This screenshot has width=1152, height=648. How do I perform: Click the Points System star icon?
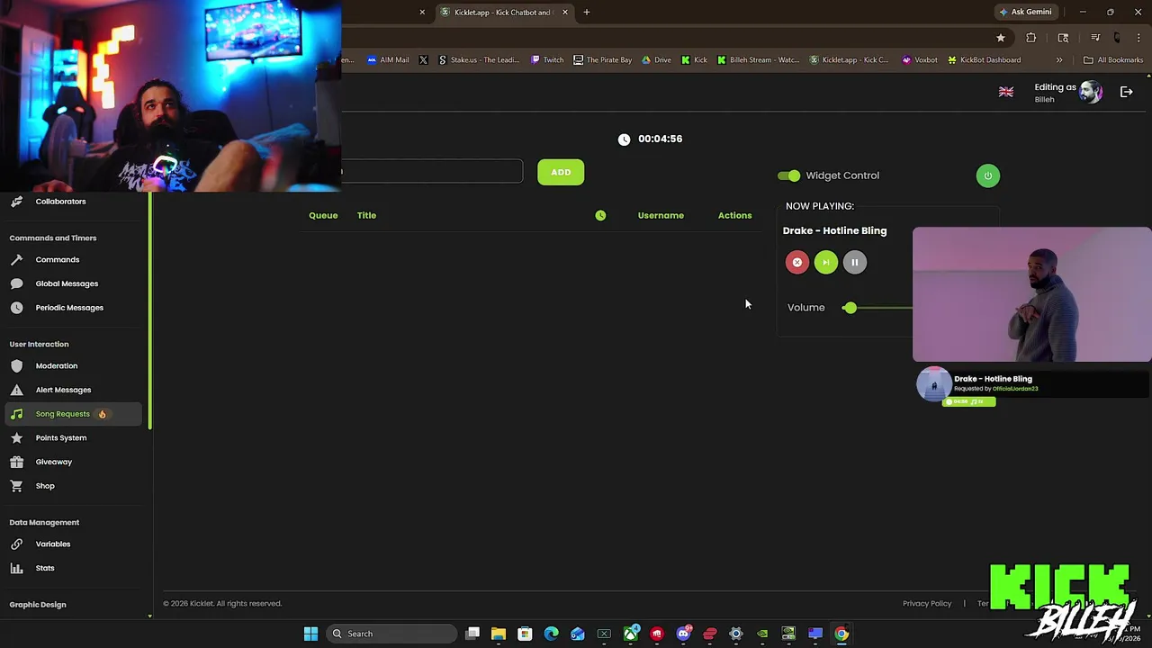point(16,438)
